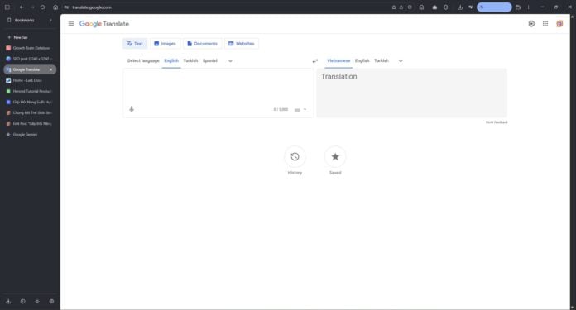Expand the Bookmarks chevron in sidebar
576x310 pixels.
point(50,20)
